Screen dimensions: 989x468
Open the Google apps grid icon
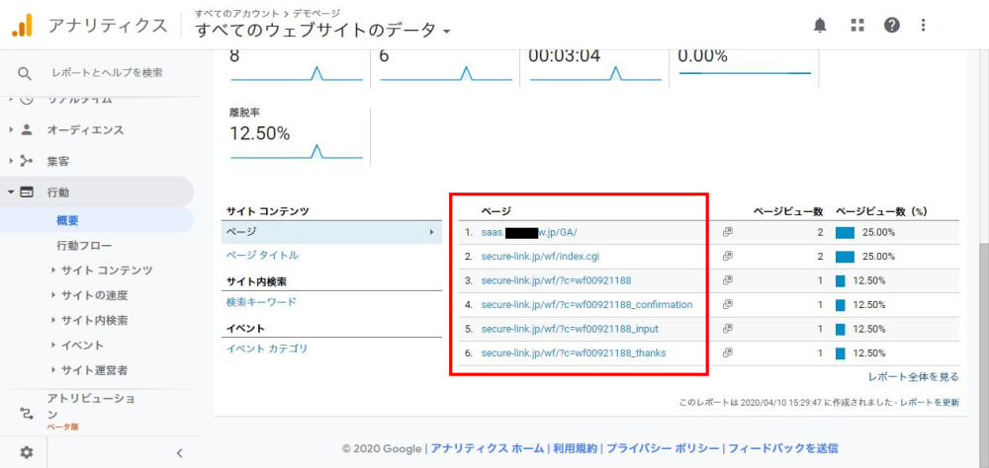(857, 26)
